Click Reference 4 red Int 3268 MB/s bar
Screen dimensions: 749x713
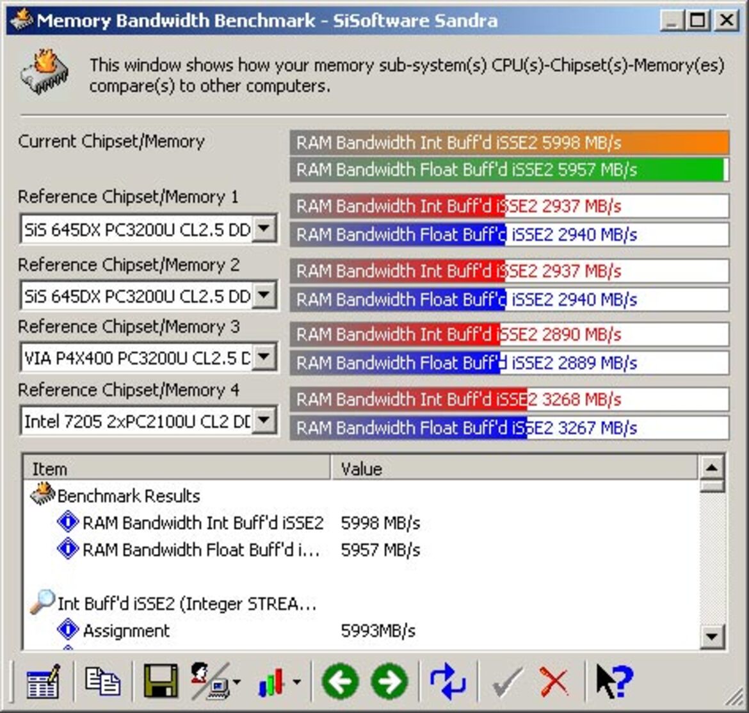pyautogui.click(x=509, y=399)
